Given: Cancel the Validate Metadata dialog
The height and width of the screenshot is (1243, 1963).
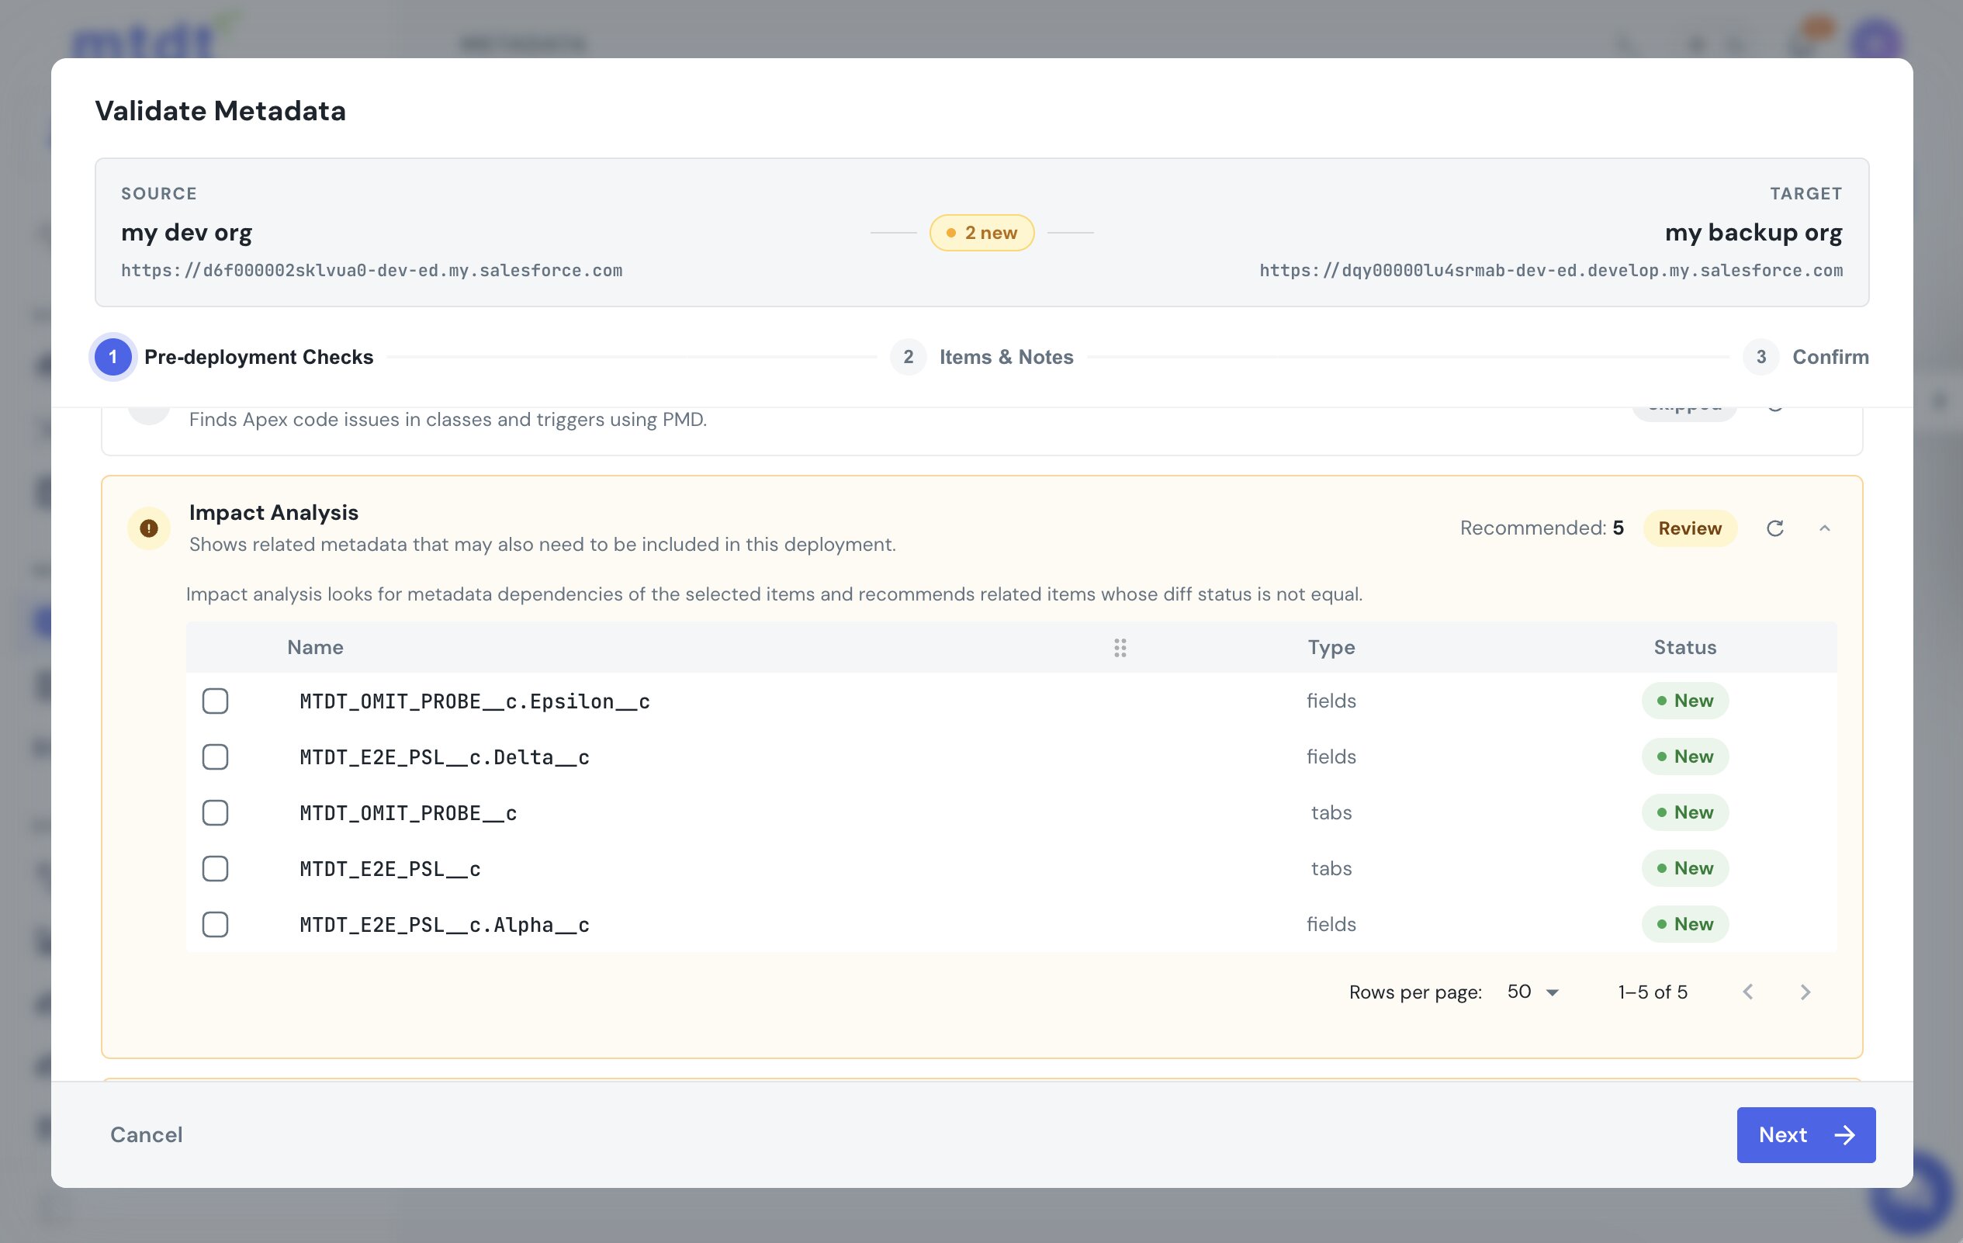Looking at the screenshot, I should tap(147, 1134).
